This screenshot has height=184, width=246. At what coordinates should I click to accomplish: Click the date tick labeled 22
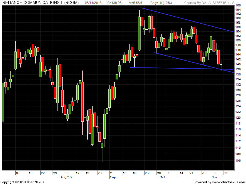coord(43,173)
